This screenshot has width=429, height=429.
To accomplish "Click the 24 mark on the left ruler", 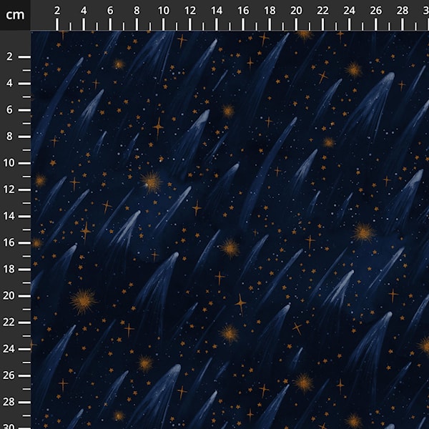I will coord(11,348).
